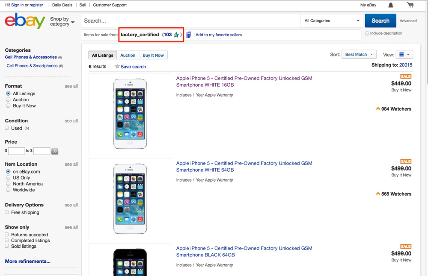Check the Used condition checkbox
The height and width of the screenshot is (276, 428).
pyautogui.click(x=7, y=128)
